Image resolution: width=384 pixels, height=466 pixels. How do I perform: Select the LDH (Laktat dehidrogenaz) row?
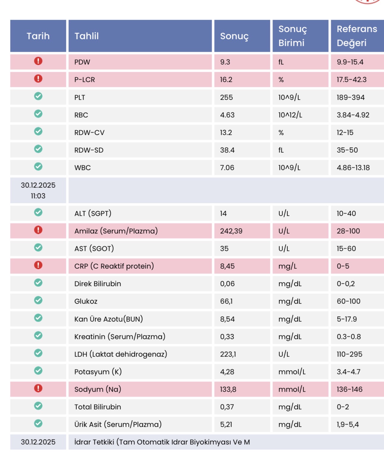(x=197, y=354)
